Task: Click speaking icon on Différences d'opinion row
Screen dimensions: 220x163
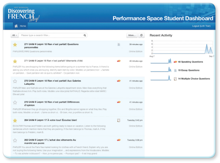Action: pyautogui.click(x=119, y=102)
